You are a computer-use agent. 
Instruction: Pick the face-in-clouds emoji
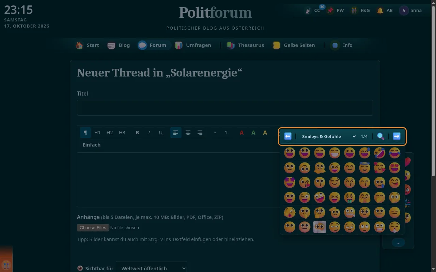(320, 227)
